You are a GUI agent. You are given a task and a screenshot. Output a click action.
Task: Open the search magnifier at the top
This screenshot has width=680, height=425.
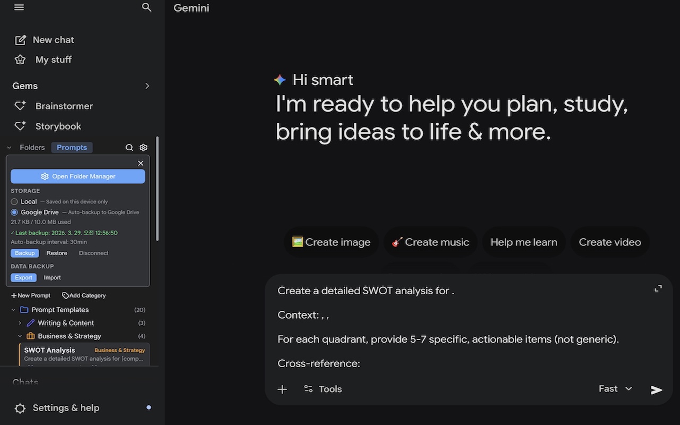[x=146, y=7]
